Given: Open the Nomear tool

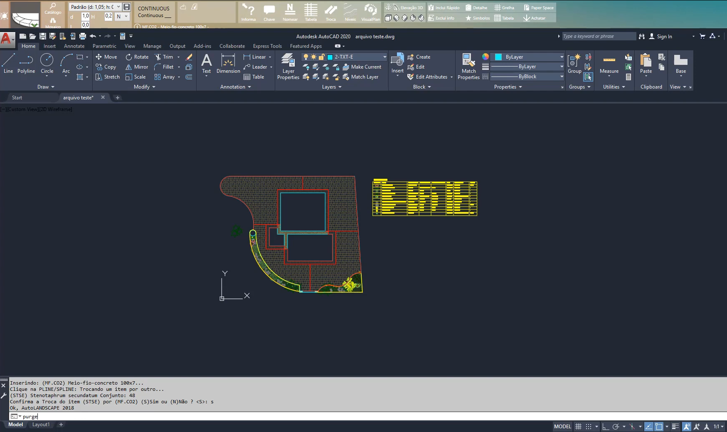Looking at the screenshot, I should pos(290,12).
